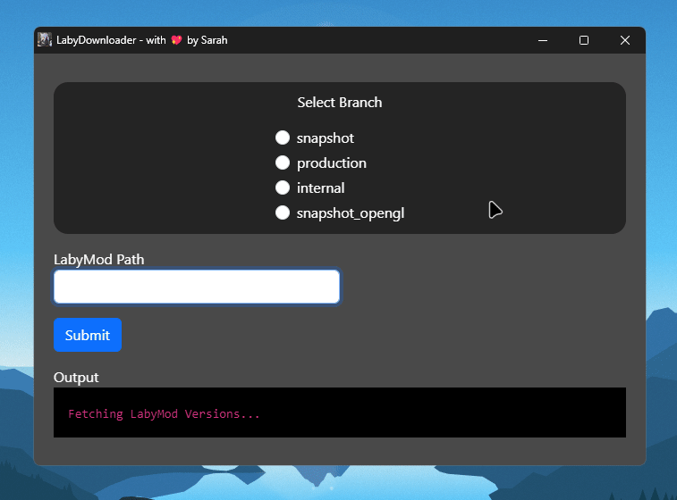Image resolution: width=677 pixels, height=500 pixels.
Task: Focus the LabyMod Path input field
Action: click(x=197, y=287)
